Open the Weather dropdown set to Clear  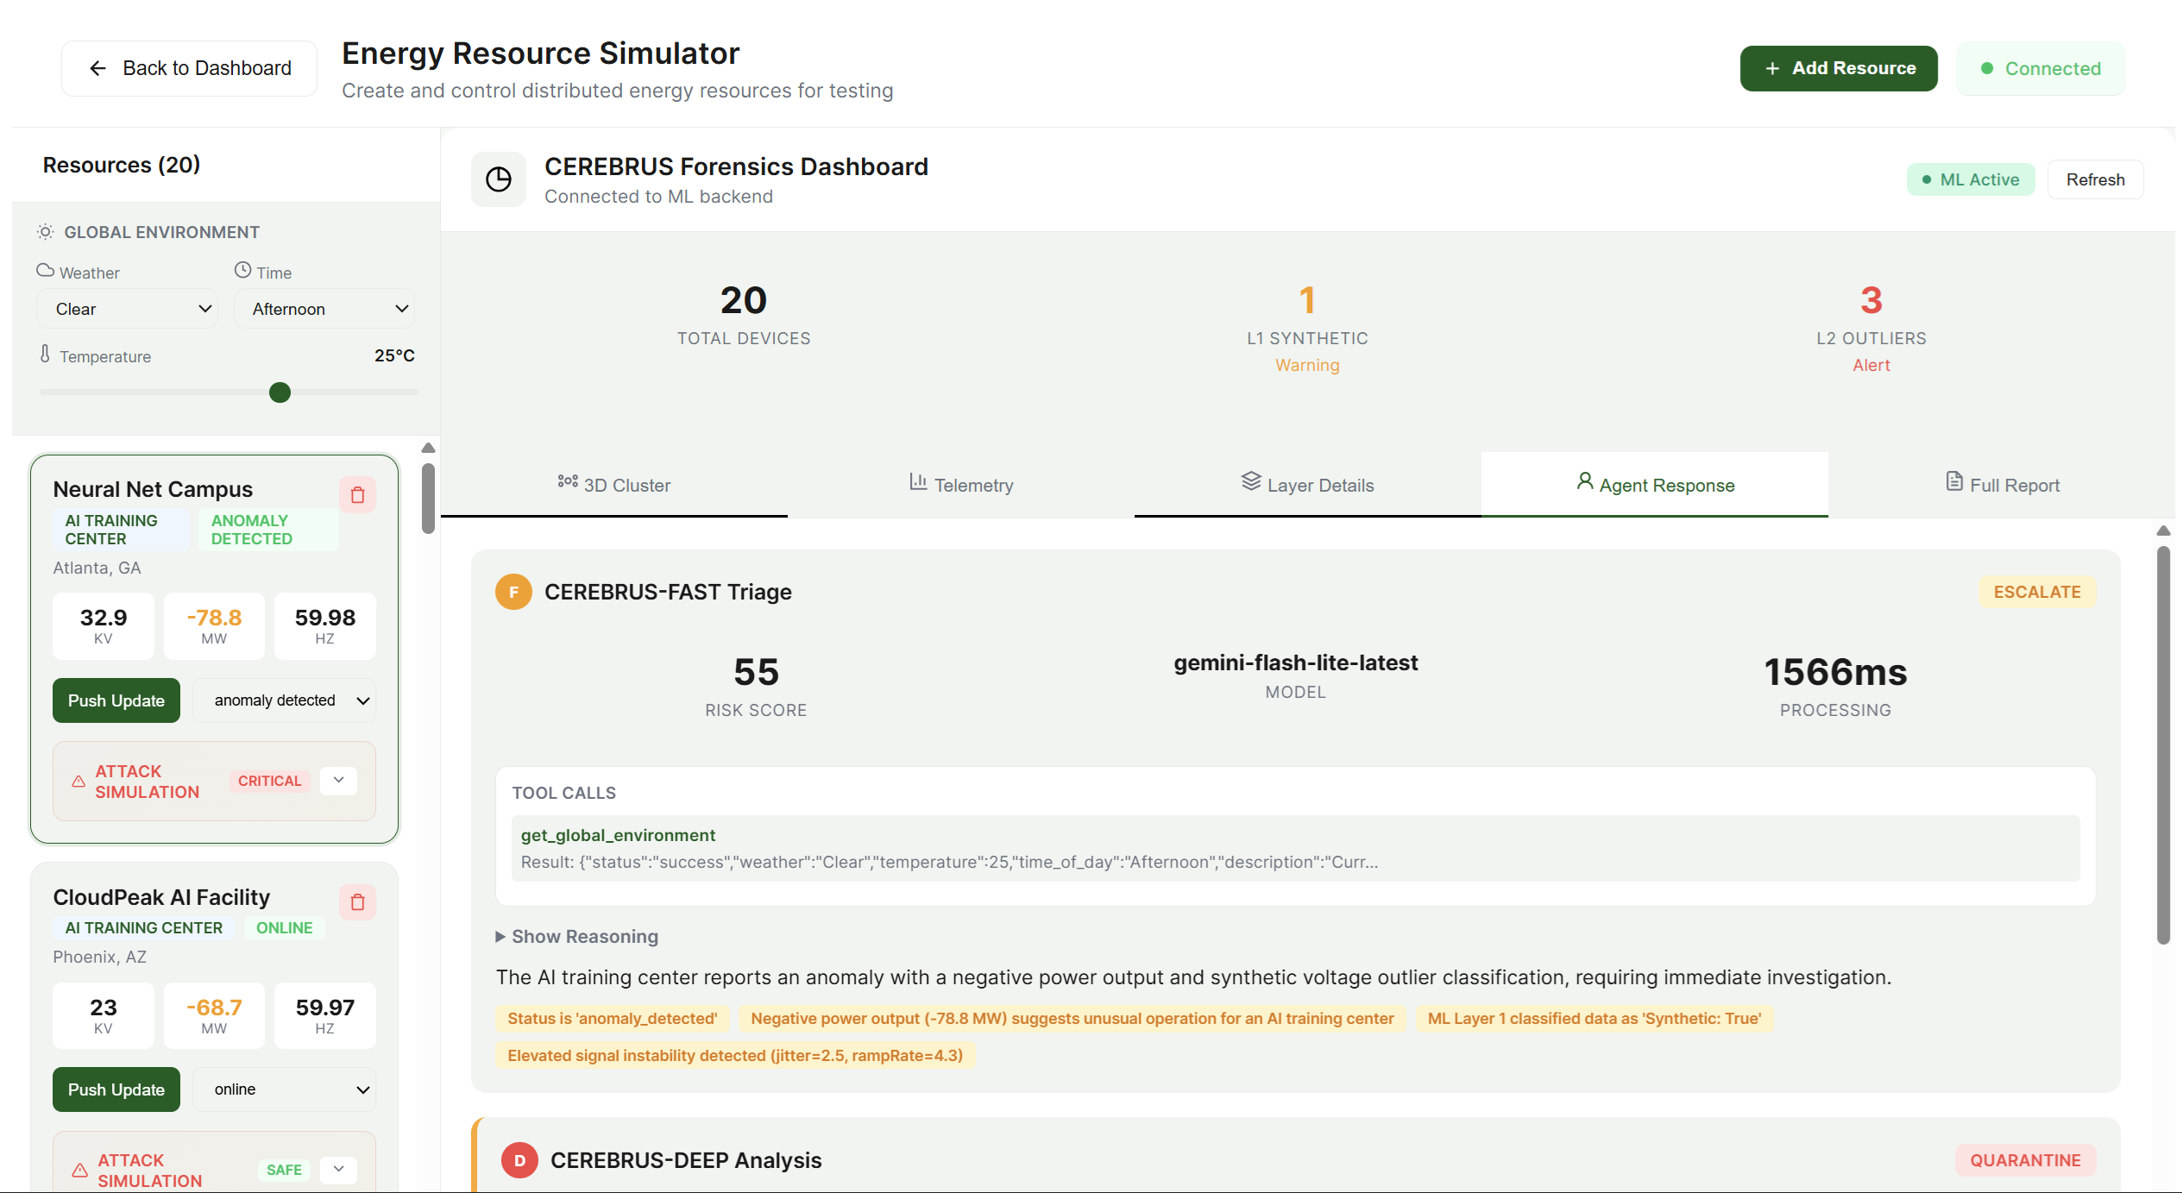(128, 309)
